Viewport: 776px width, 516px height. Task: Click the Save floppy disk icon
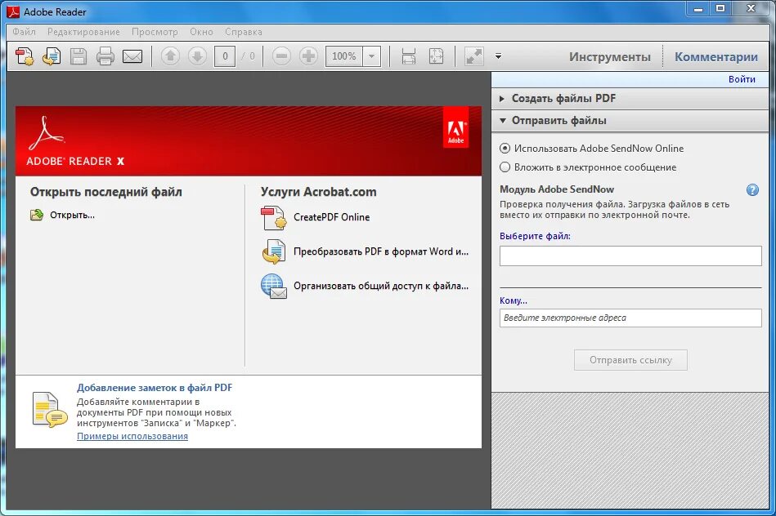click(x=78, y=56)
